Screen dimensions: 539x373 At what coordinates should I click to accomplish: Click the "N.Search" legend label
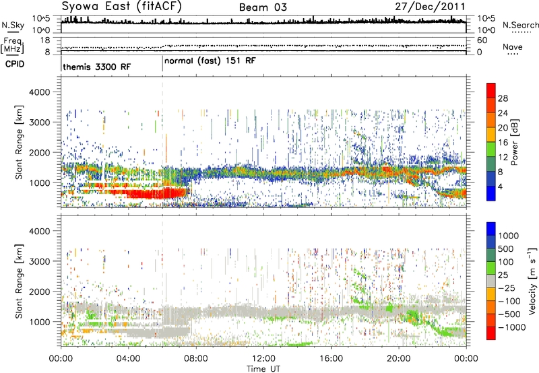520,25
